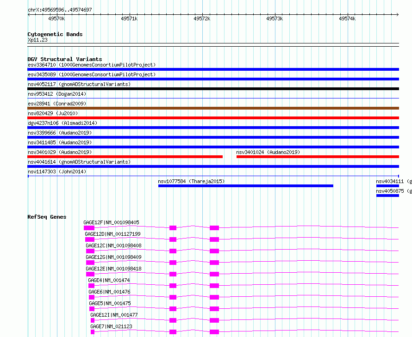The width and height of the screenshot is (412, 337).
Task: Select the esv28941 (Conrad2009) label
Action: tap(57, 104)
